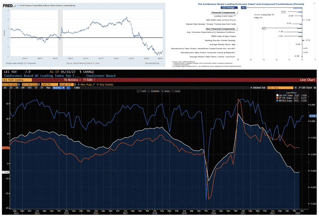Click the -7.938 left axis value marker
This screenshot has width=319, height=217.
coord(6,172)
